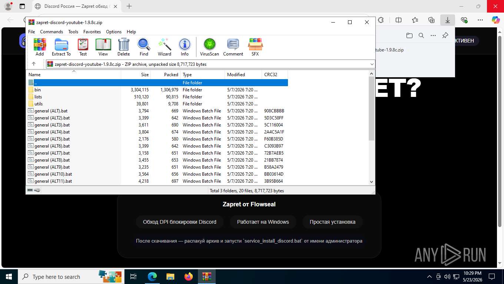Open Edge split screen icon
The width and height of the screenshot is (504, 284).
[399, 20]
